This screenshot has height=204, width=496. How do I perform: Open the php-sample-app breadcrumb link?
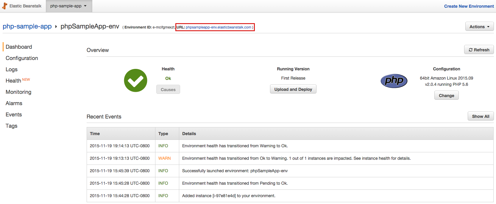[x=27, y=26]
